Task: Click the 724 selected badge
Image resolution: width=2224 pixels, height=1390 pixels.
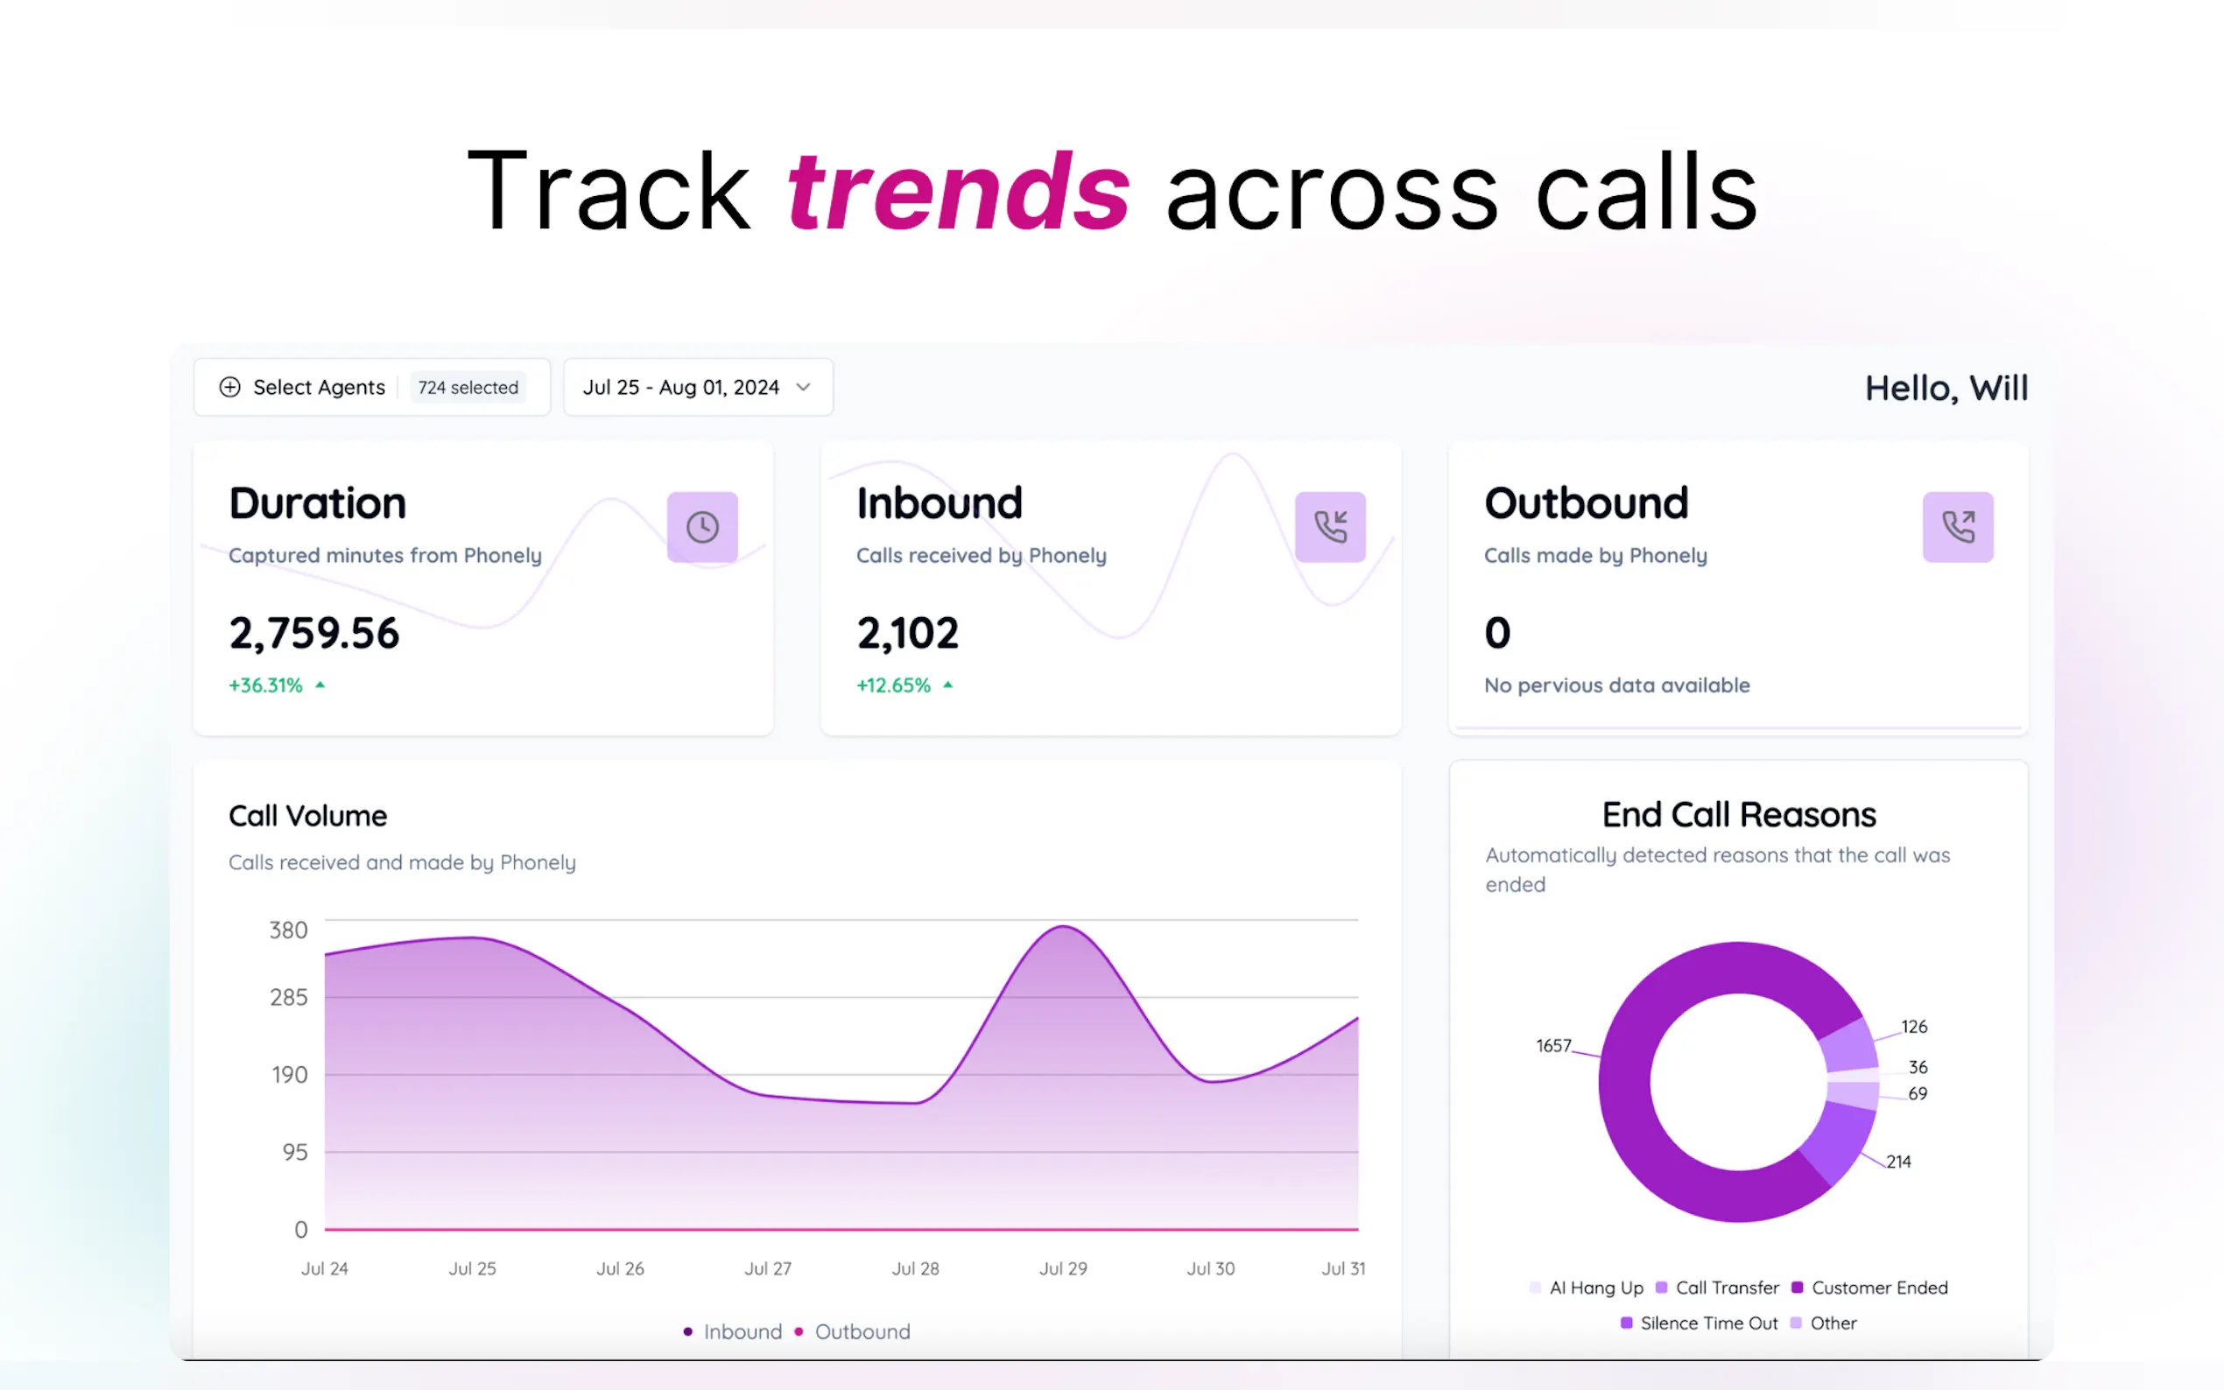Action: [468, 387]
